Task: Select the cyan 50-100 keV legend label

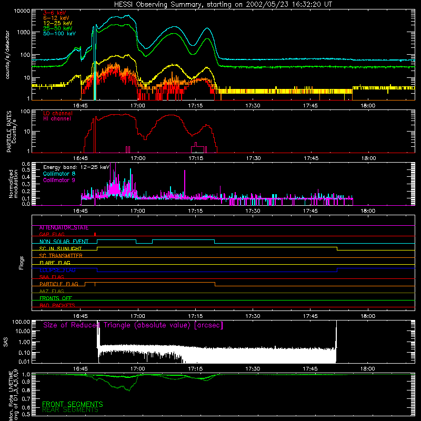Action: pyautogui.click(x=59, y=34)
